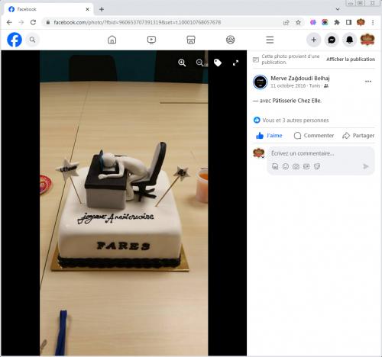
Task: Attach a photo via camera icon
Action: point(296,166)
